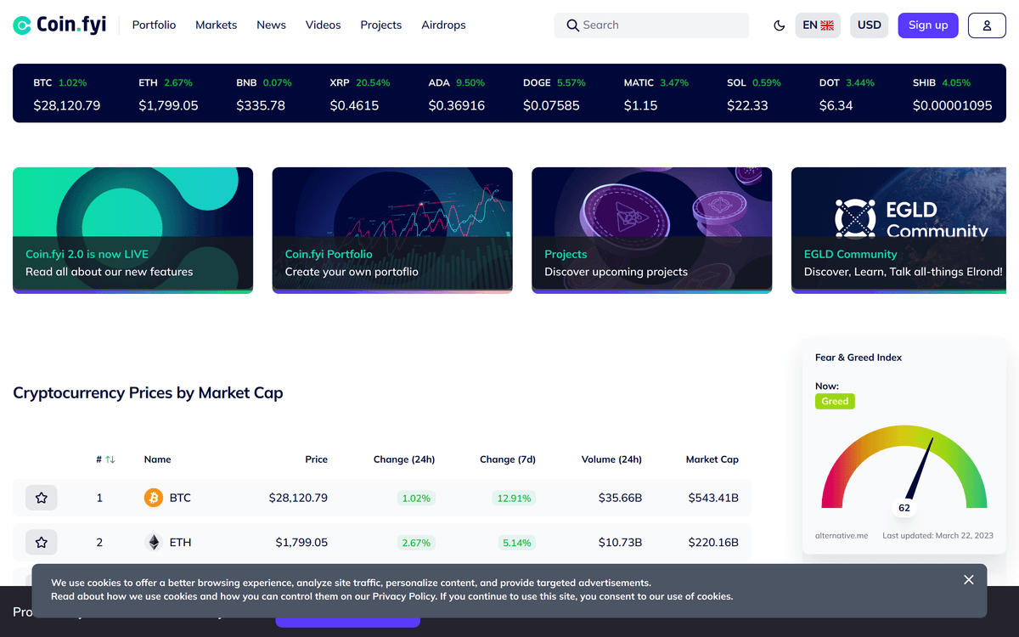1019x637 pixels.
Task: Click the Volume (24h) column header
Action: pyautogui.click(x=611, y=459)
